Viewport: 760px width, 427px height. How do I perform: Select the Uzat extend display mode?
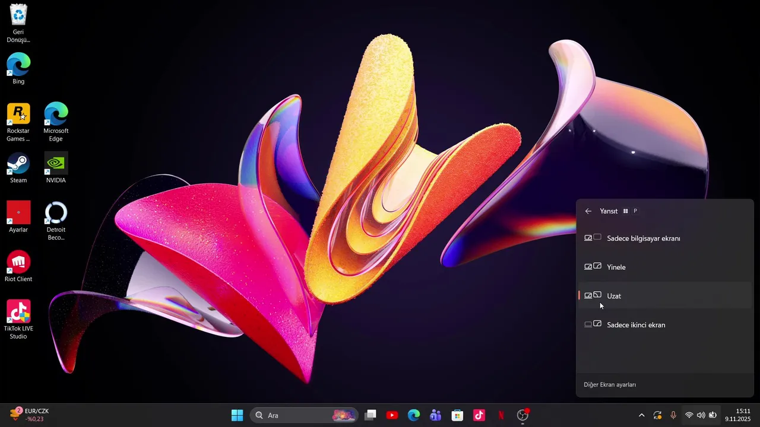[665, 296]
